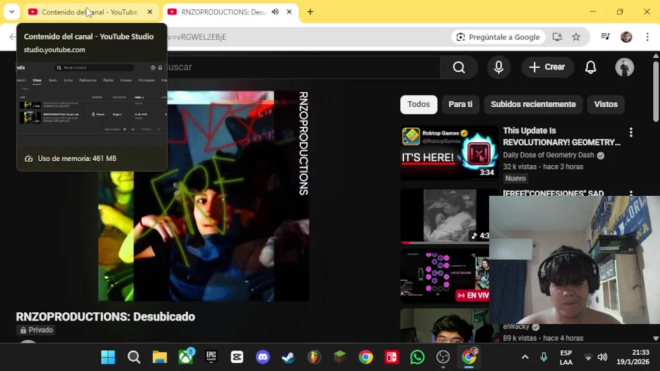Screen dimensions: 660x371
Task: Focus the YouTube search field
Action: click(x=304, y=67)
